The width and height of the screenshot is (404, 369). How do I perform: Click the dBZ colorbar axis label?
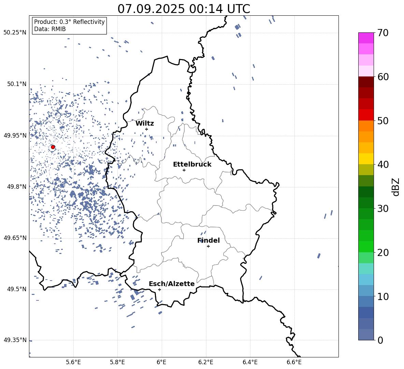pyautogui.click(x=395, y=187)
